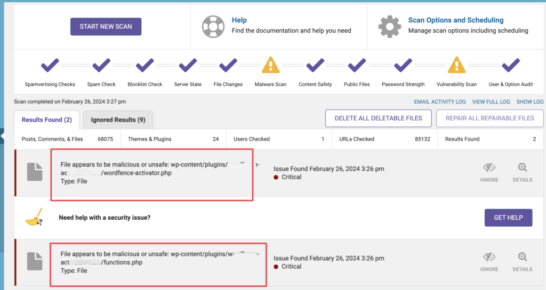The width and height of the screenshot is (546, 290).
Task: Click the Themes & Plugins count 24
Action: click(215, 139)
